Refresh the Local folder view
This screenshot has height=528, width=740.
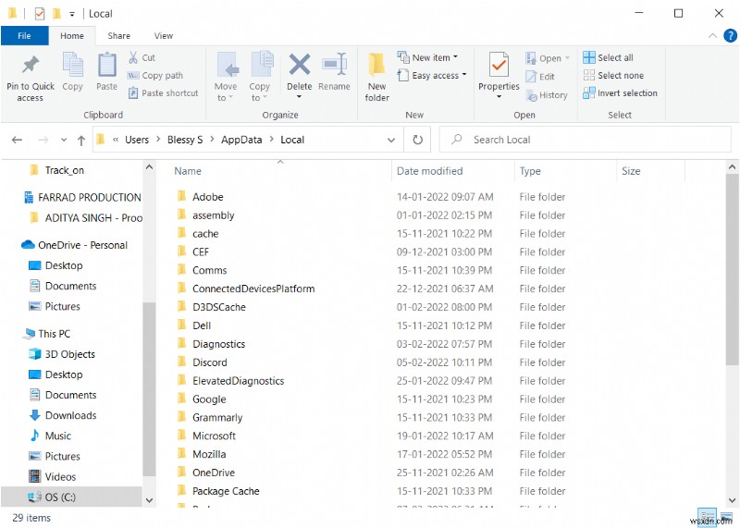418,140
